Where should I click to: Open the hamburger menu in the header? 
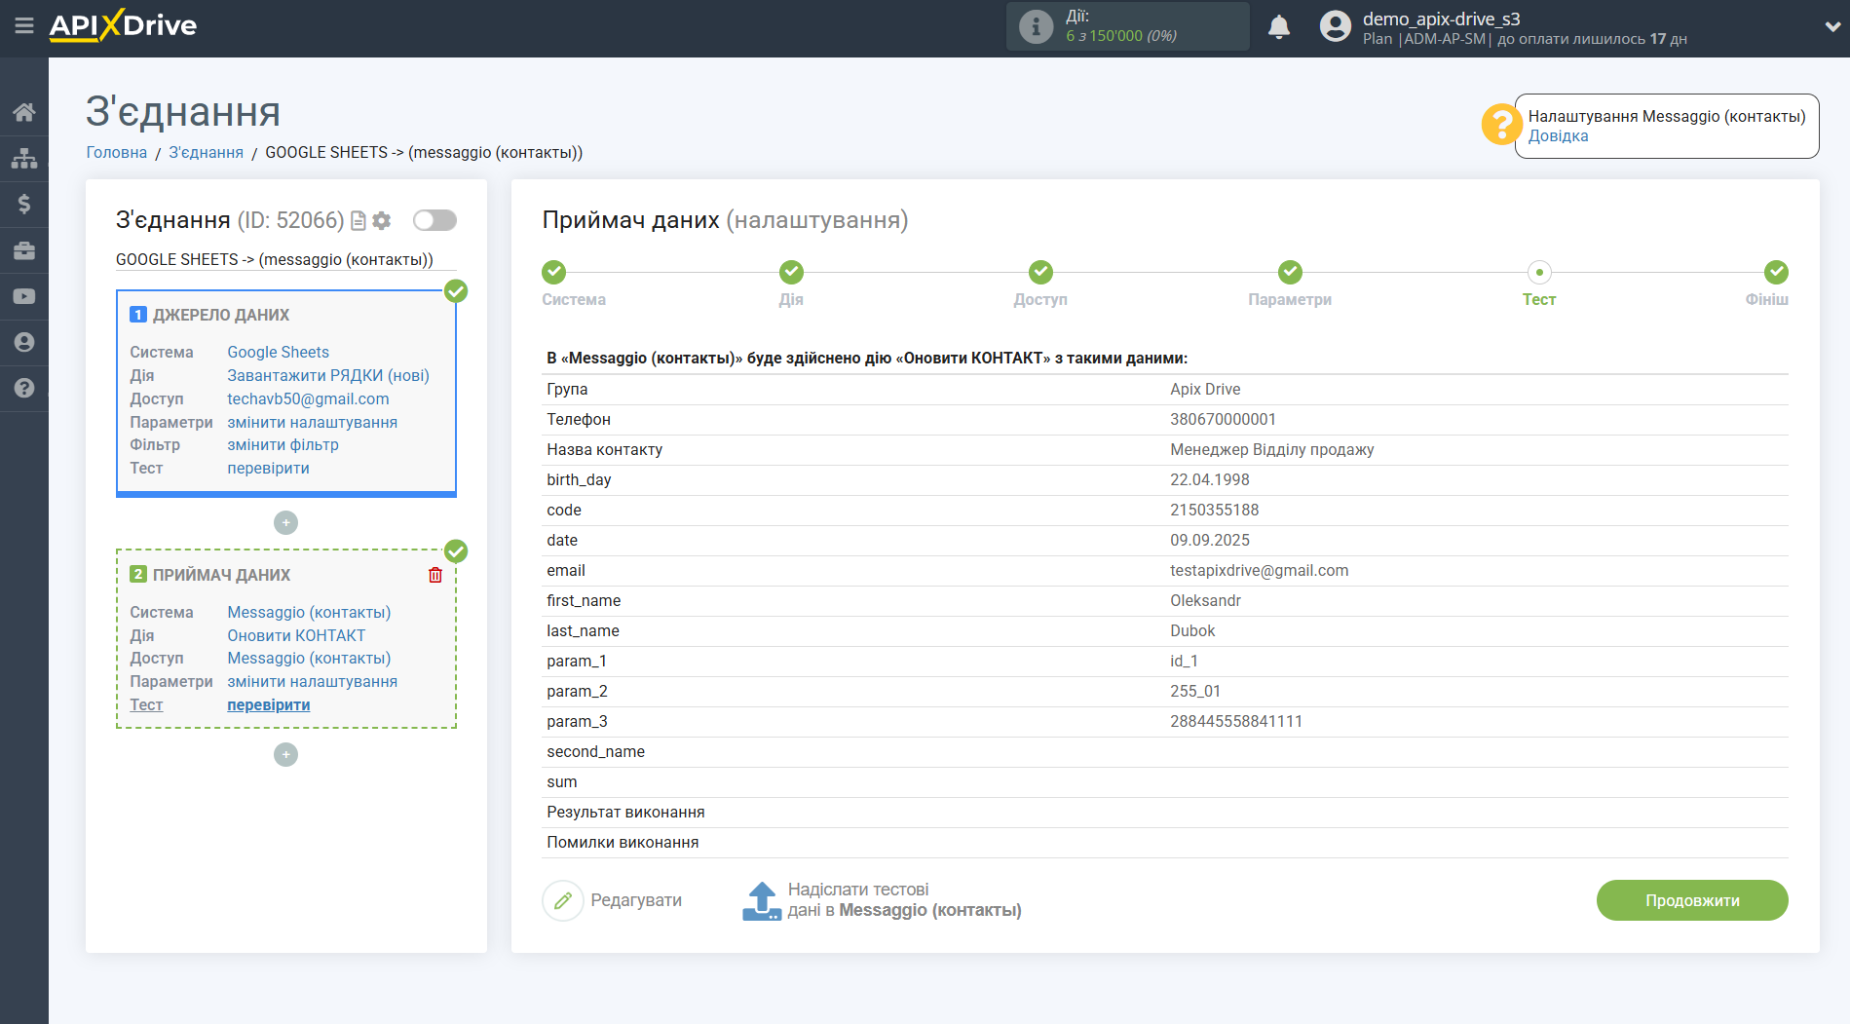point(24,26)
